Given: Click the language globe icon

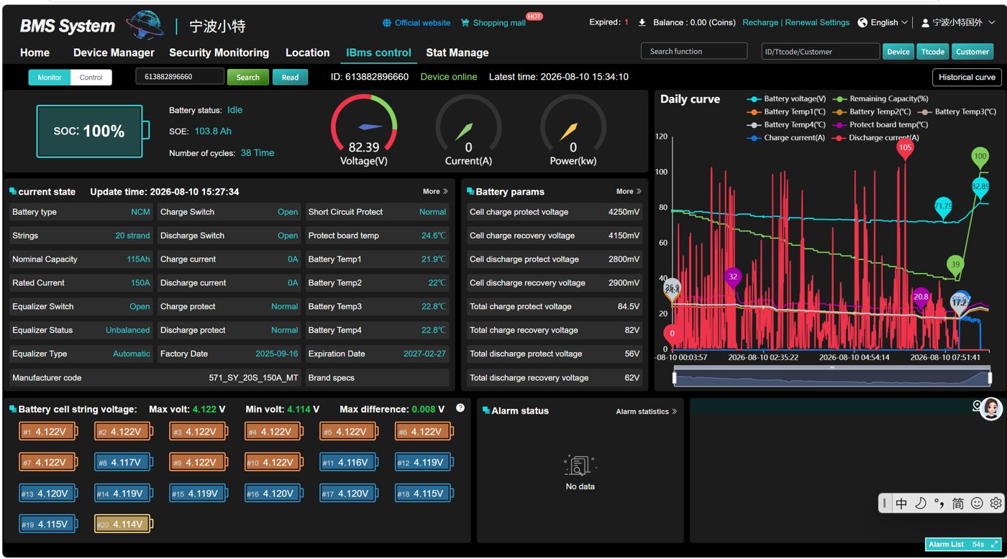Looking at the screenshot, I should tap(862, 22).
